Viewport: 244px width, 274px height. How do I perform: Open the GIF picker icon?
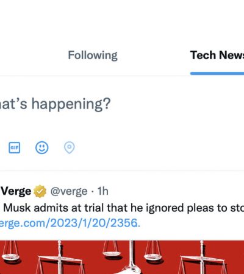click(x=14, y=147)
